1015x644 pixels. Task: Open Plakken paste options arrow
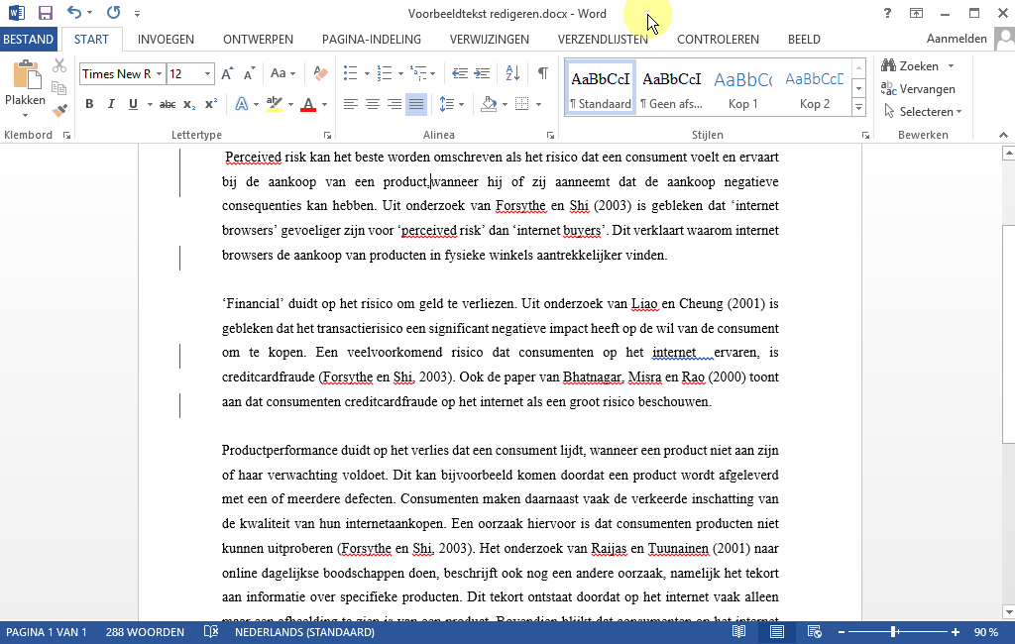(x=25, y=116)
